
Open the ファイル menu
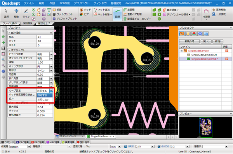[x=29, y=3]
